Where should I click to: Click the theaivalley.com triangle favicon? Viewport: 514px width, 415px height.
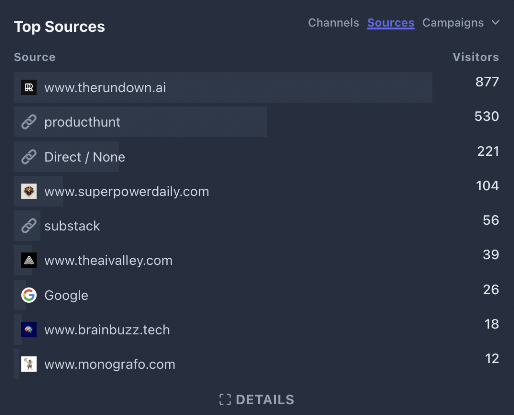29,260
